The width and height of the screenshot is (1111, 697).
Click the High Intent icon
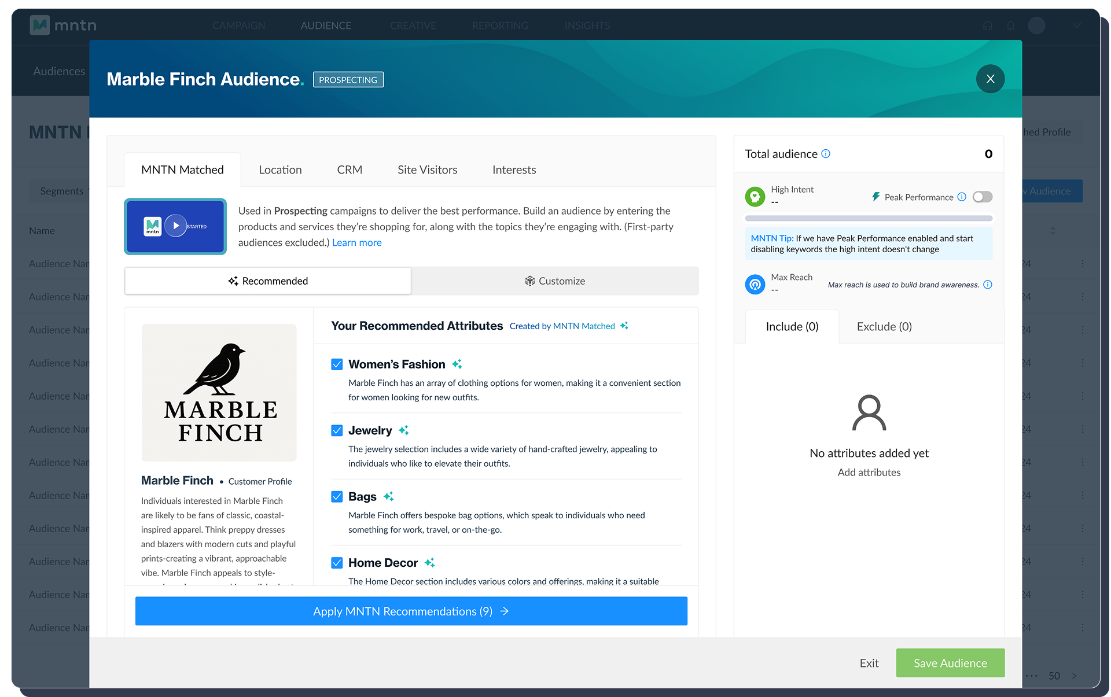[755, 196]
